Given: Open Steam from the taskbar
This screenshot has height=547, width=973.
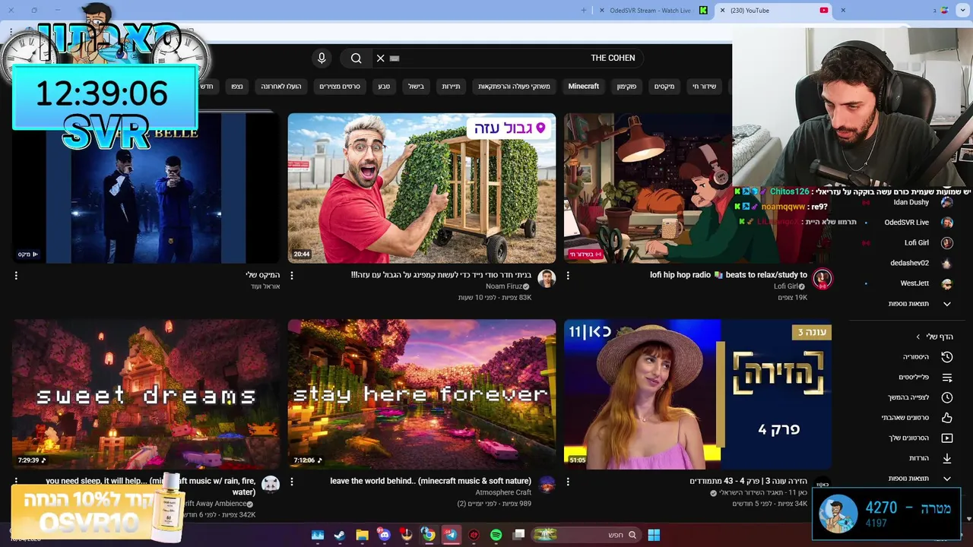Looking at the screenshot, I should 340,535.
